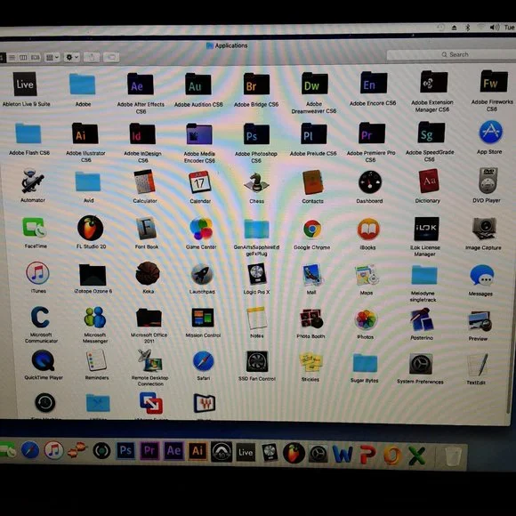Launch the App Store application
Viewport: 516px width, 516px height.
490,132
